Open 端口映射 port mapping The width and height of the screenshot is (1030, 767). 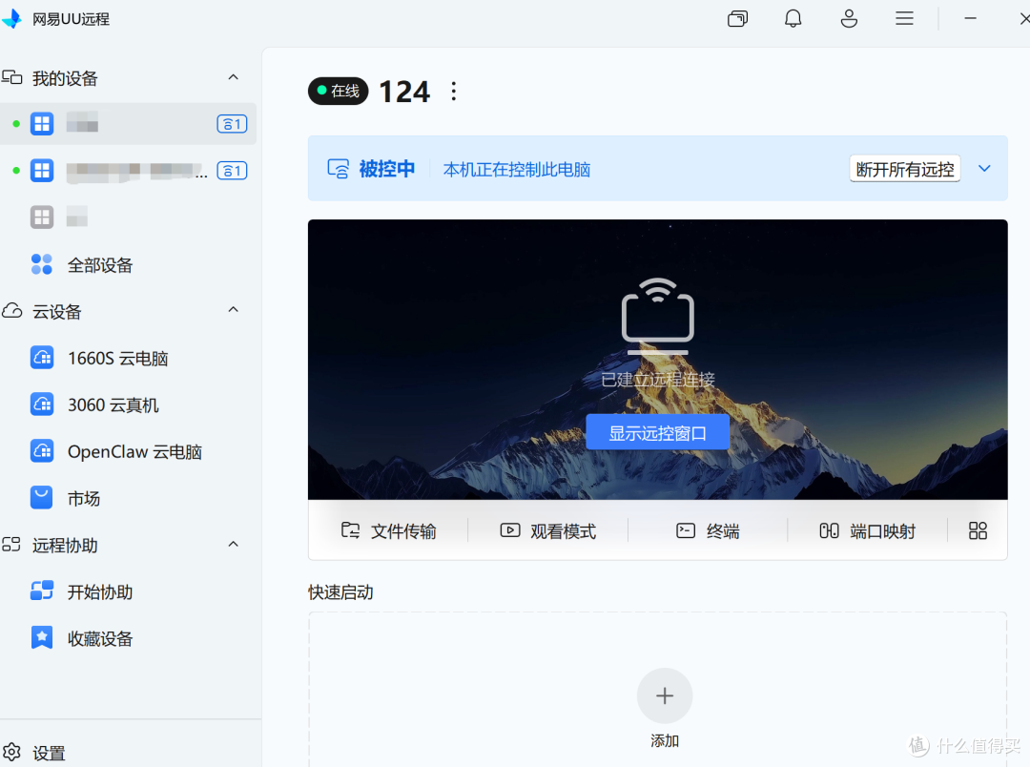tap(867, 531)
